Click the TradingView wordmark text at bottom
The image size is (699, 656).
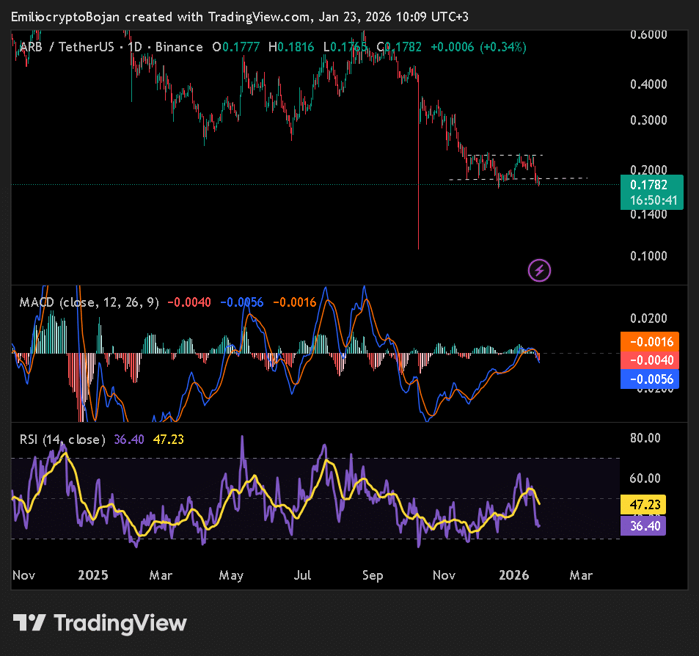click(x=121, y=624)
